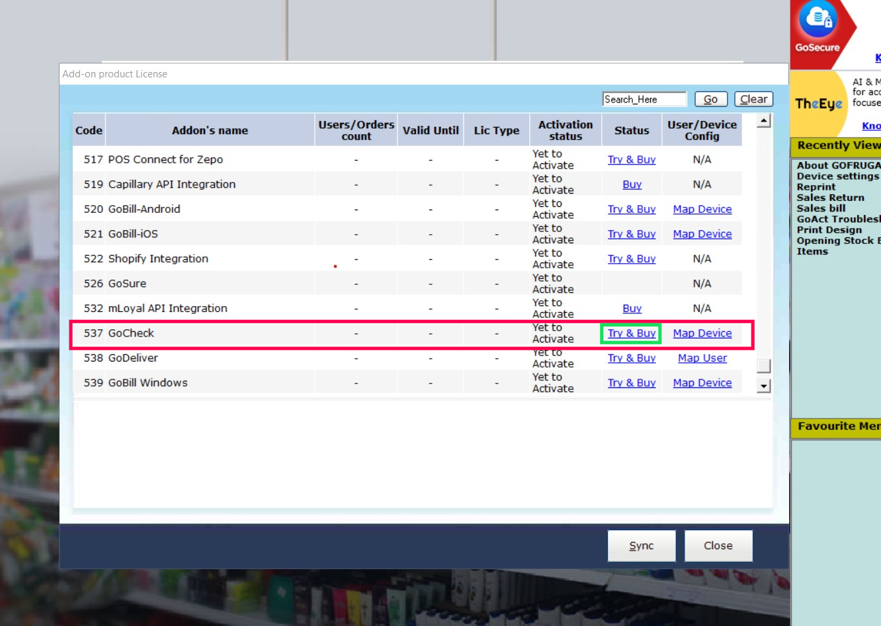The width and height of the screenshot is (881, 626).
Task: Click Try & Buy for GoCheck
Action: point(631,334)
